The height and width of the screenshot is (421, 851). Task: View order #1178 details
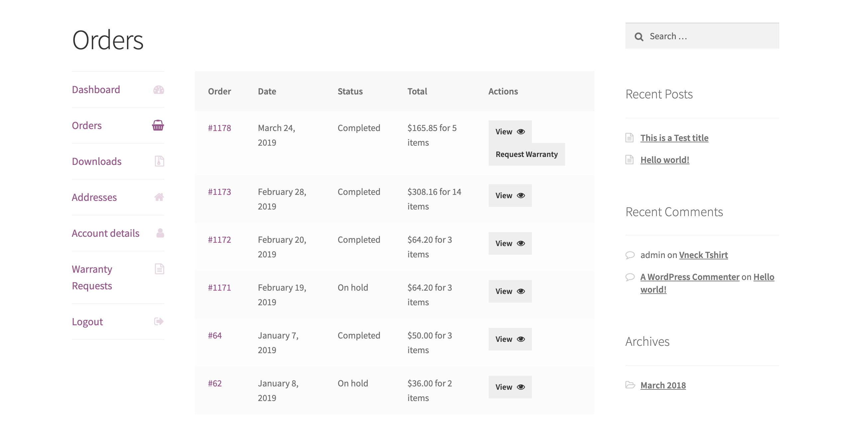point(510,132)
